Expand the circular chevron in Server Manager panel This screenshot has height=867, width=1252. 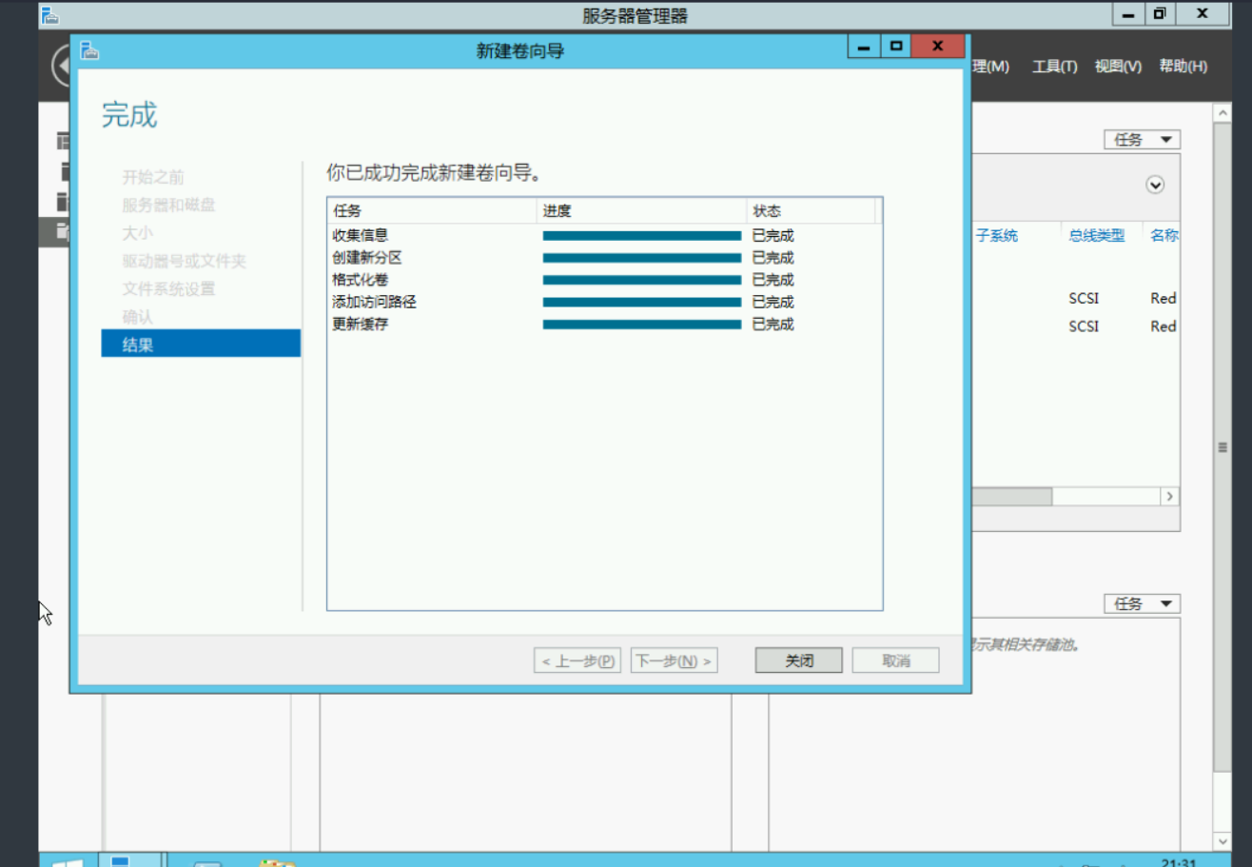1156,185
